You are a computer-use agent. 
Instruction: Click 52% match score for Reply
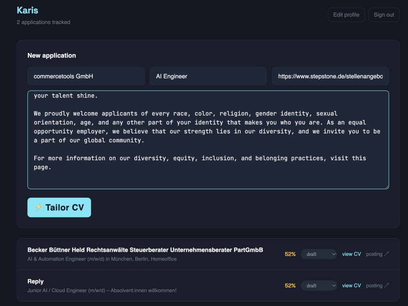click(x=290, y=286)
